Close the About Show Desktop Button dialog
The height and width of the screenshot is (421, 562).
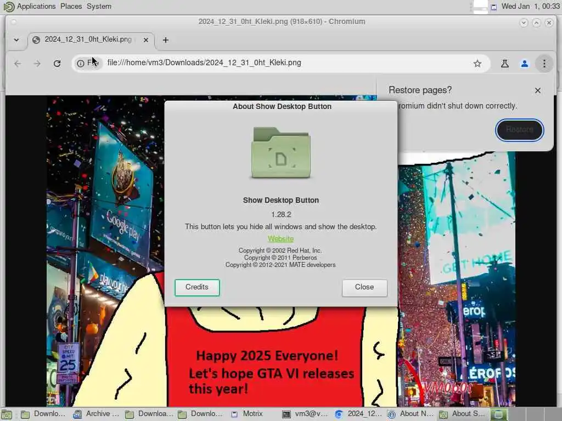point(364,287)
